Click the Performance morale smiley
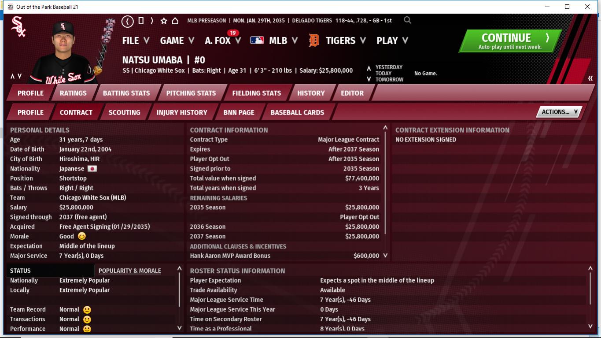601x338 pixels. (87, 329)
